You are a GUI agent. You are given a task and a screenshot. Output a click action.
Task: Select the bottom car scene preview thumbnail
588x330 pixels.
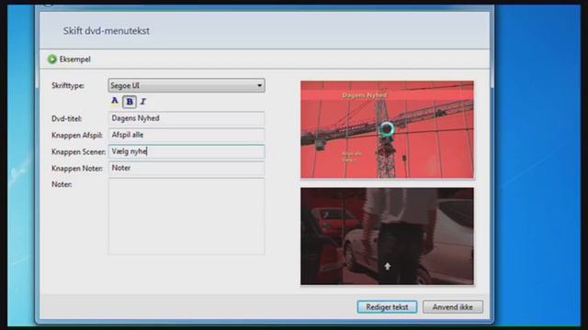[387, 236]
